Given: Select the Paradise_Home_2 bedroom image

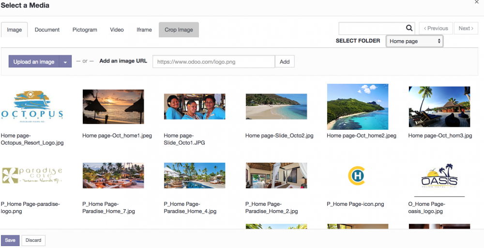Looking at the screenshot, I should pyautogui.click(x=276, y=175).
